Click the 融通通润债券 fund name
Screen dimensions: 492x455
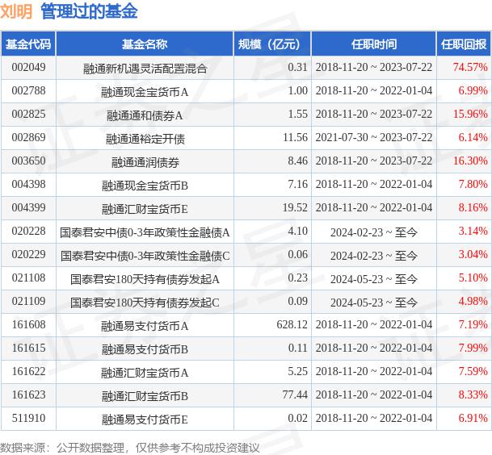point(145,161)
